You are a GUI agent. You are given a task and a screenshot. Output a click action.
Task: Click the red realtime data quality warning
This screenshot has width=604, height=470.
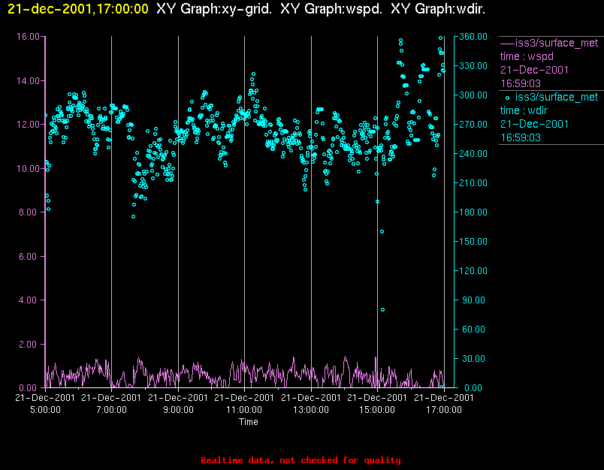[x=300, y=460]
